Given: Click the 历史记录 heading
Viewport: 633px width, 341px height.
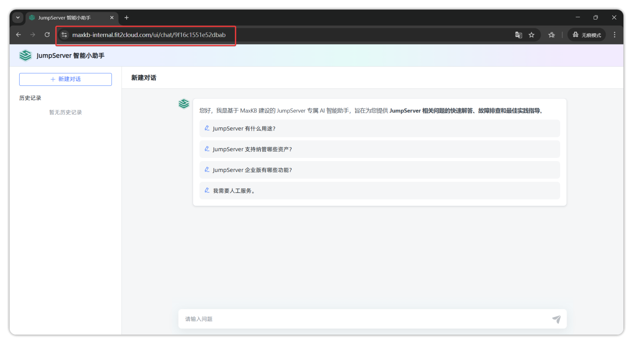Looking at the screenshot, I should click(30, 98).
